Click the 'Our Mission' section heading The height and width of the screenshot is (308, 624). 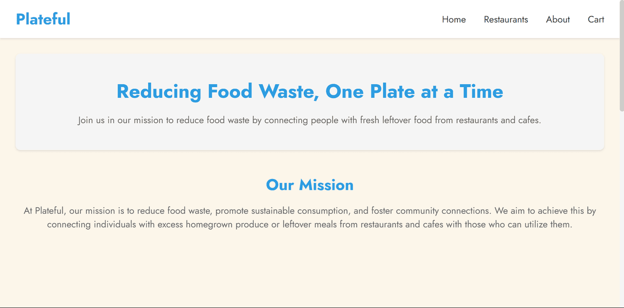point(310,185)
